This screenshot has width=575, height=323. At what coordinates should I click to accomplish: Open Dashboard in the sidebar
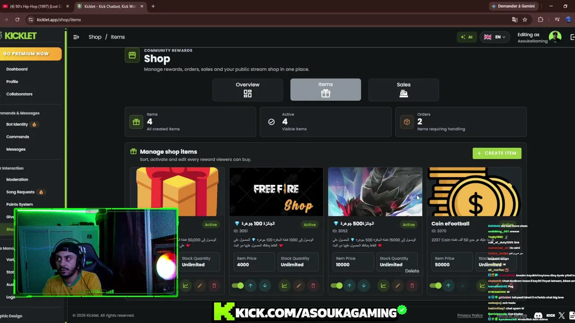(x=17, y=69)
